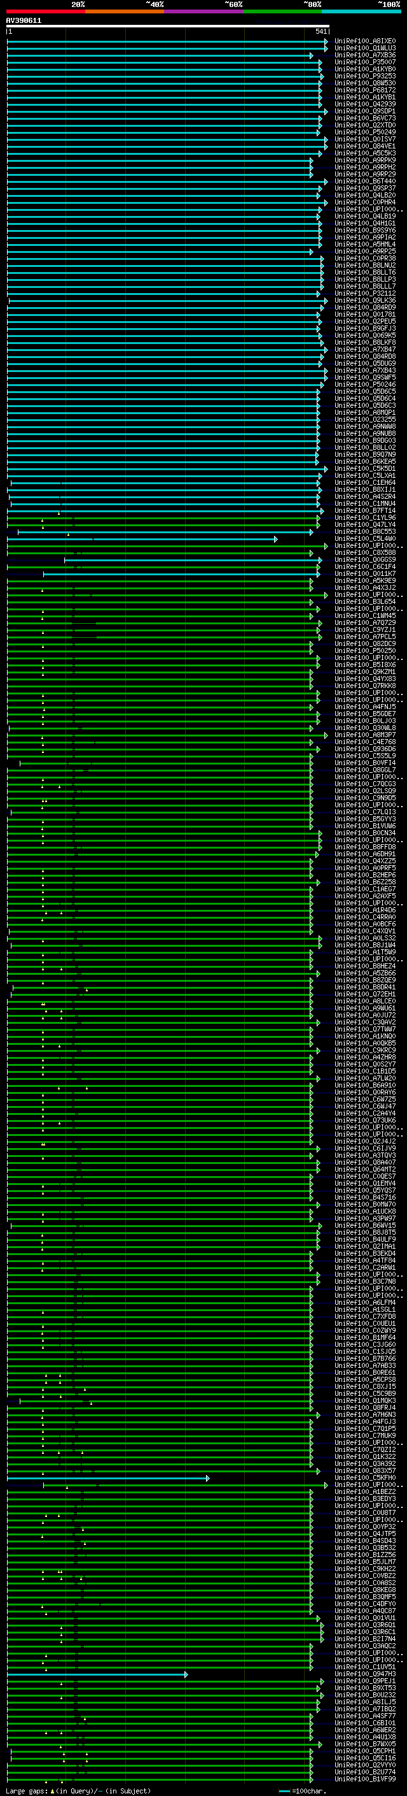The height and width of the screenshot is (1796, 407).
Task: Select label UniRef100_Q9LK36
Action: tap(365, 301)
